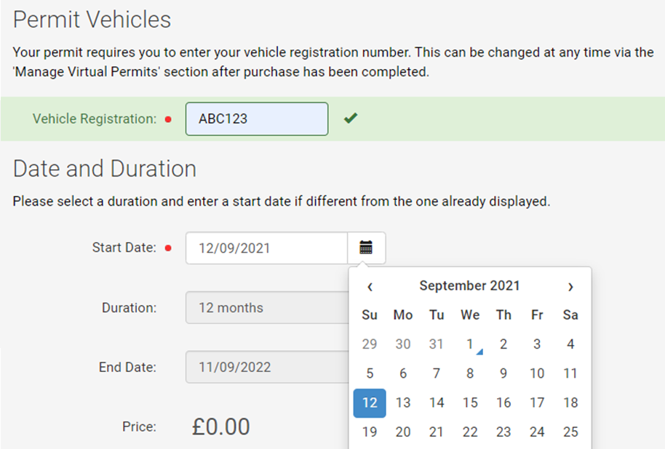Click the End Date field

pyautogui.click(x=267, y=367)
